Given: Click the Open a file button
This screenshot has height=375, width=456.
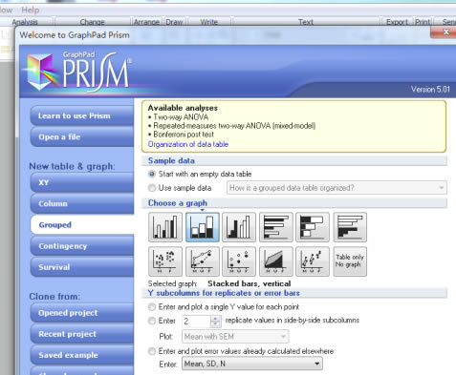Looking at the screenshot, I should click(82, 137).
